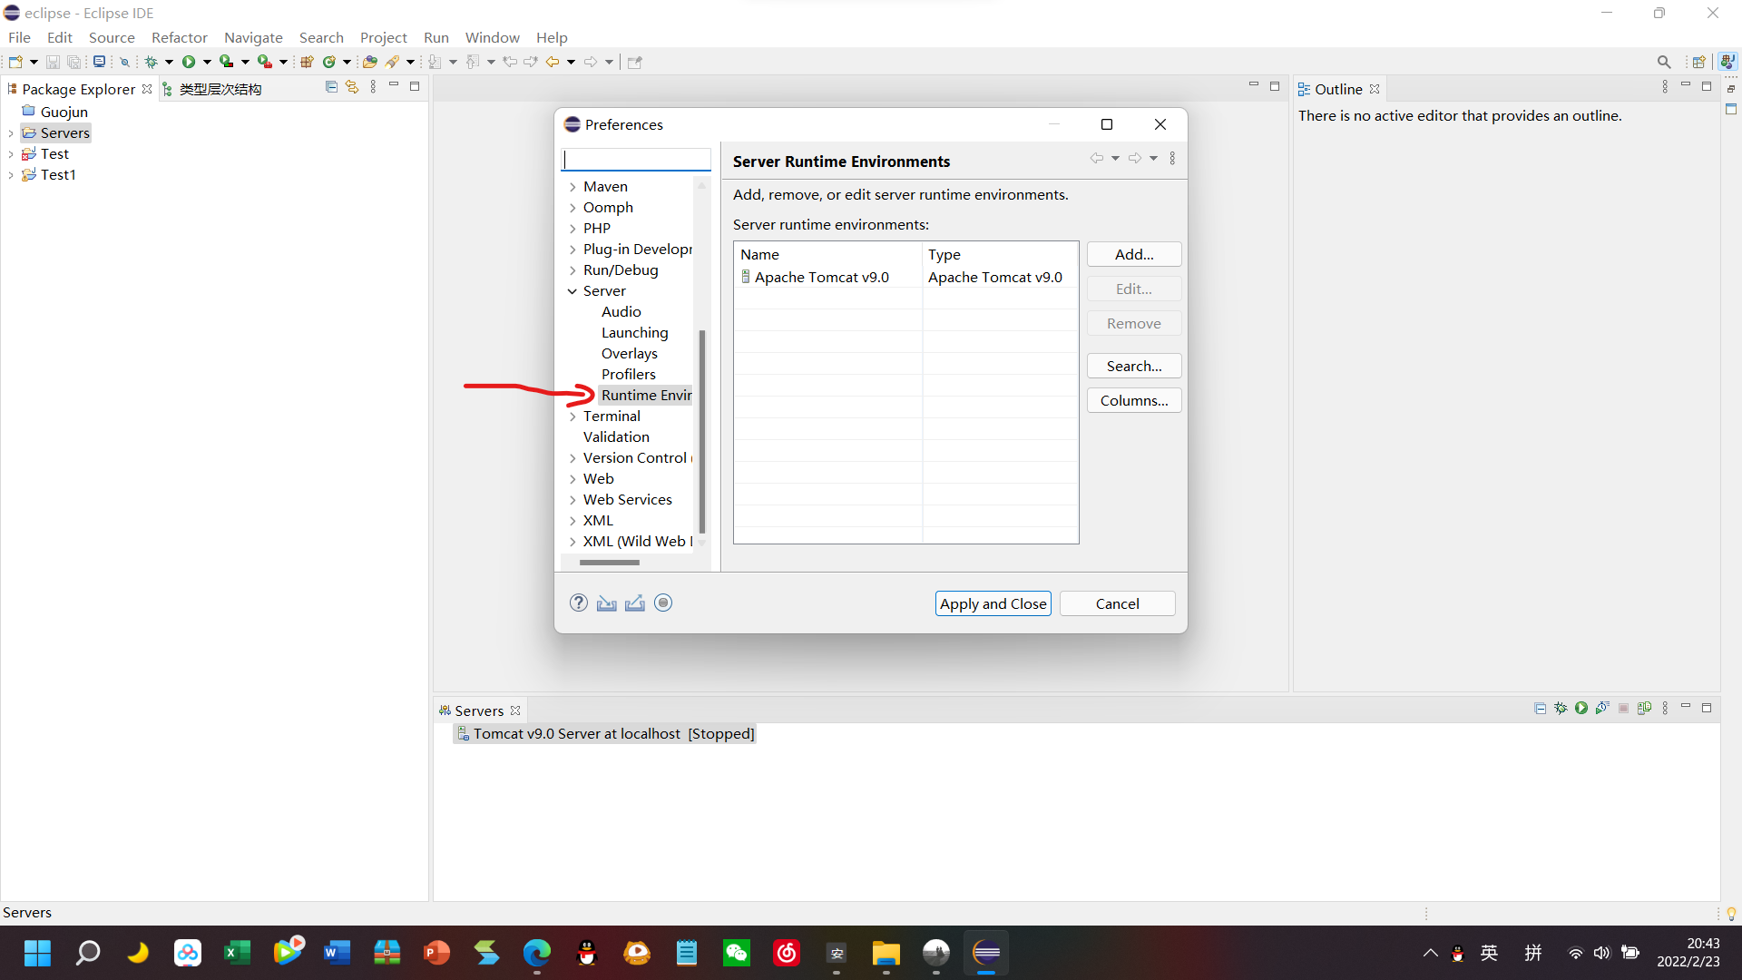Select Apply and Close to save settings
This screenshot has width=1742, height=980.
coord(992,602)
